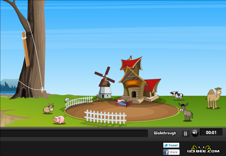Click the pink pig
Screen dimensions: 226x156
60,119
